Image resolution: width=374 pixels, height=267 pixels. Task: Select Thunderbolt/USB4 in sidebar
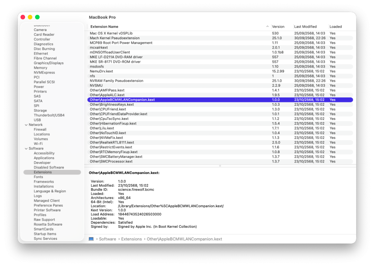point(49,115)
